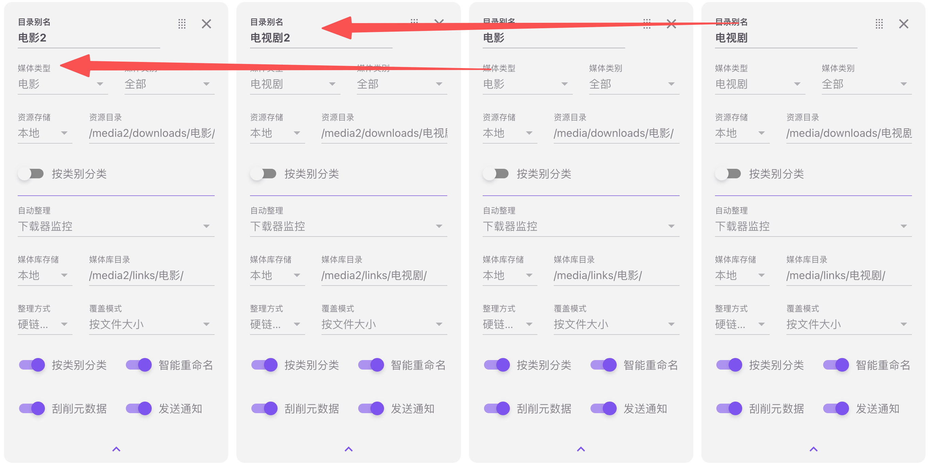The image size is (932, 471).
Task: Collapse the 电影 card via the bottom chevron
Action: point(581,449)
